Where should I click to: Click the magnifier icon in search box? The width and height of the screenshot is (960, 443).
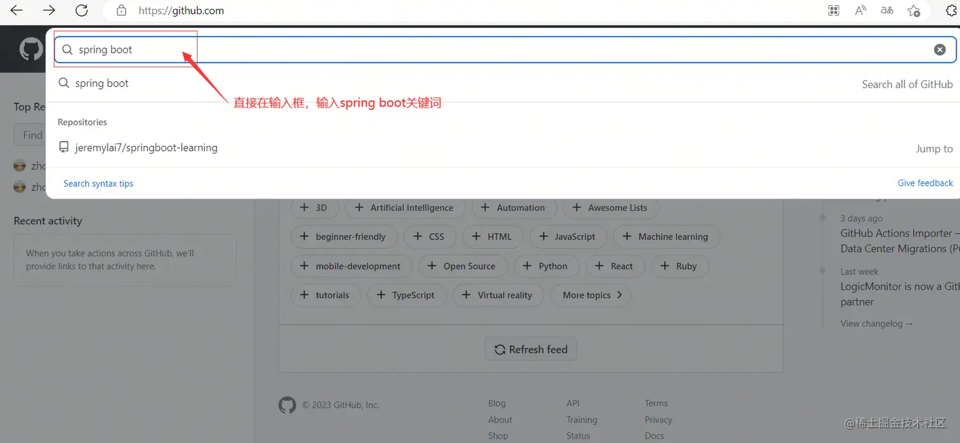point(67,50)
